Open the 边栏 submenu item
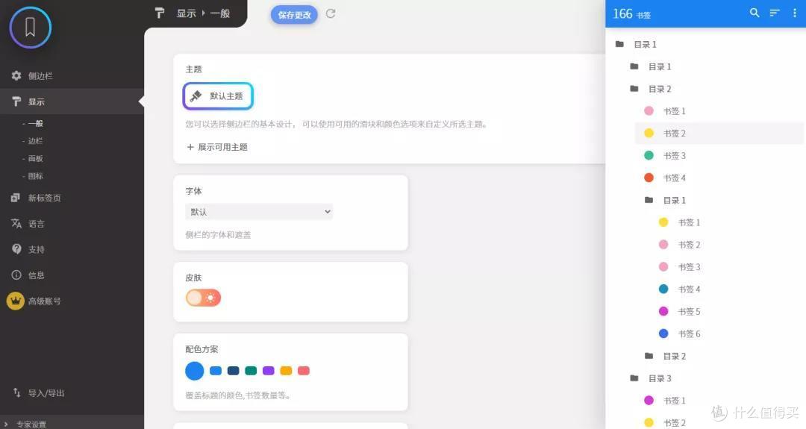This screenshot has height=429, width=806. pos(35,141)
